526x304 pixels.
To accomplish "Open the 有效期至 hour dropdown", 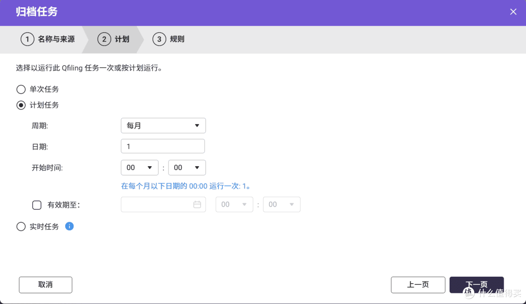I will (x=234, y=204).
